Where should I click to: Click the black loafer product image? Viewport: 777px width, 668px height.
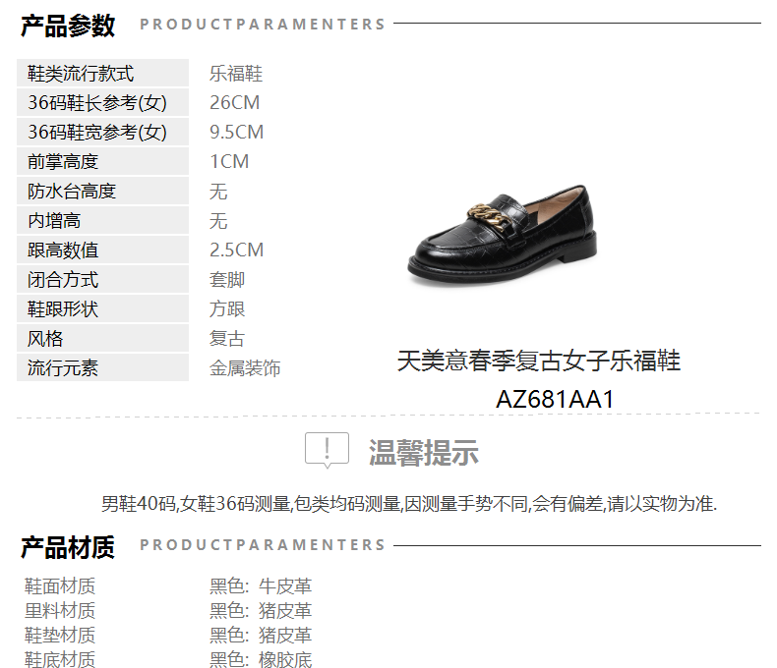pos(502,235)
